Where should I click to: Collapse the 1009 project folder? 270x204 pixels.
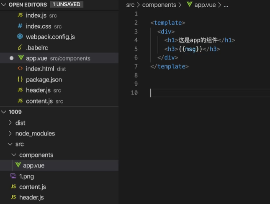(x=4, y=112)
